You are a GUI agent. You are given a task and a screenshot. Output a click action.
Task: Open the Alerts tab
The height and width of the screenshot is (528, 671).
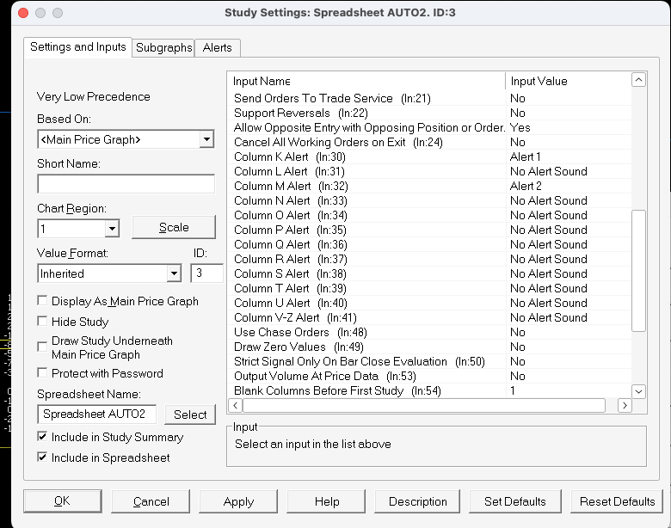pos(217,48)
